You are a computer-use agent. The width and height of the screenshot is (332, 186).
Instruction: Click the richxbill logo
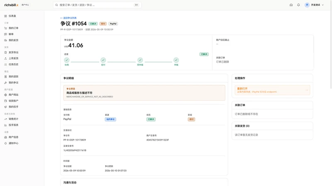tap(11, 5)
